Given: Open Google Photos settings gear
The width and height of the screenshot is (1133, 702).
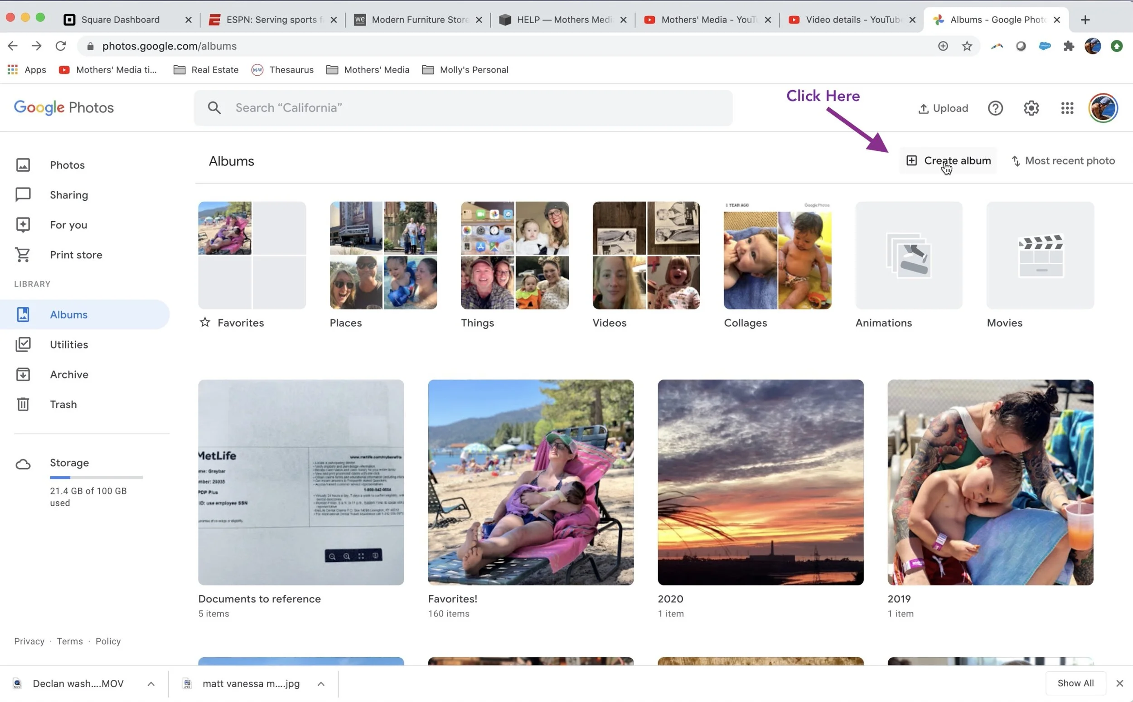Looking at the screenshot, I should (x=1031, y=108).
